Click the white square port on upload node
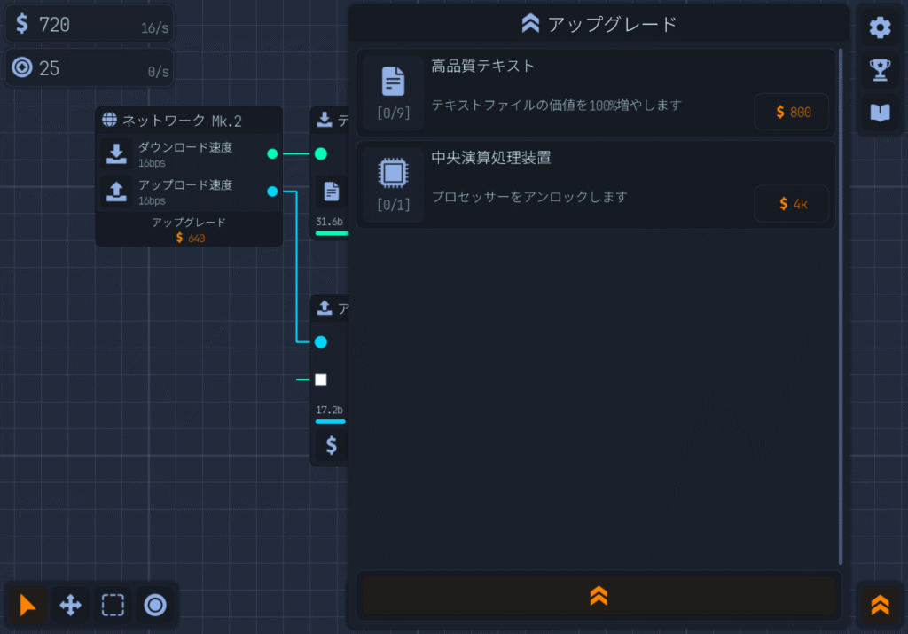908x634 pixels. click(321, 380)
